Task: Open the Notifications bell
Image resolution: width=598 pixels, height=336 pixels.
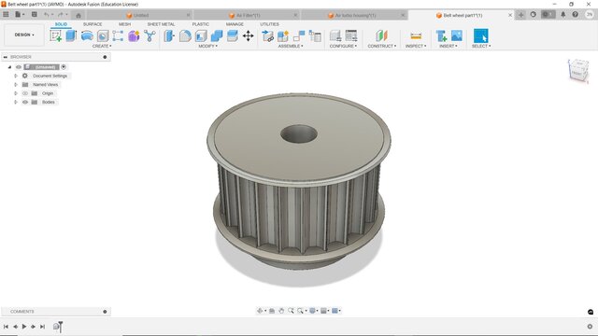Action: point(562,15)
